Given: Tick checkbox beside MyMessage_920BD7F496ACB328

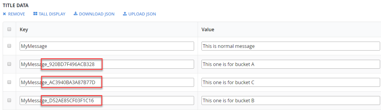Looking at the screenshot, I should (x=9, y=64).
